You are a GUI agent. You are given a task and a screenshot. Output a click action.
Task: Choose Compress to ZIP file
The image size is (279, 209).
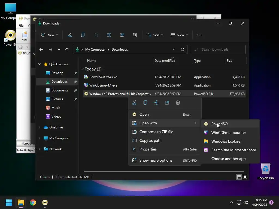click(x=165, y=132)
